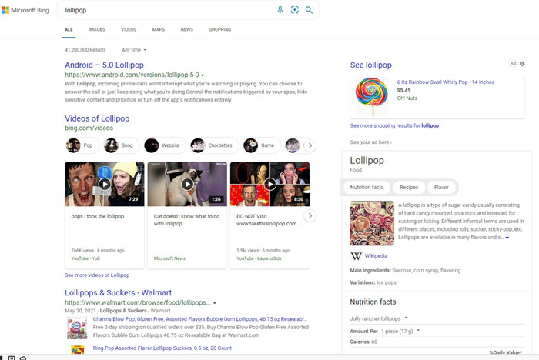Open Android – 5.0 Lollipop result
Image resolution: width=539 pixels, height=360 pixels.
pos(104,65)
